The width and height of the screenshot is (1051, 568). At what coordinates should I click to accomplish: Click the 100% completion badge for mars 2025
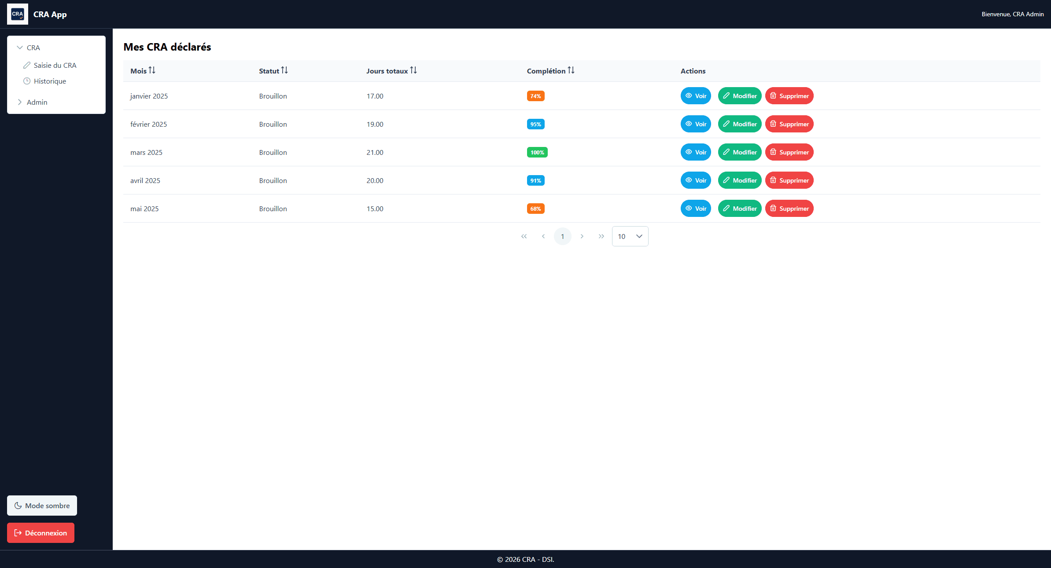[x=537, y=152]
